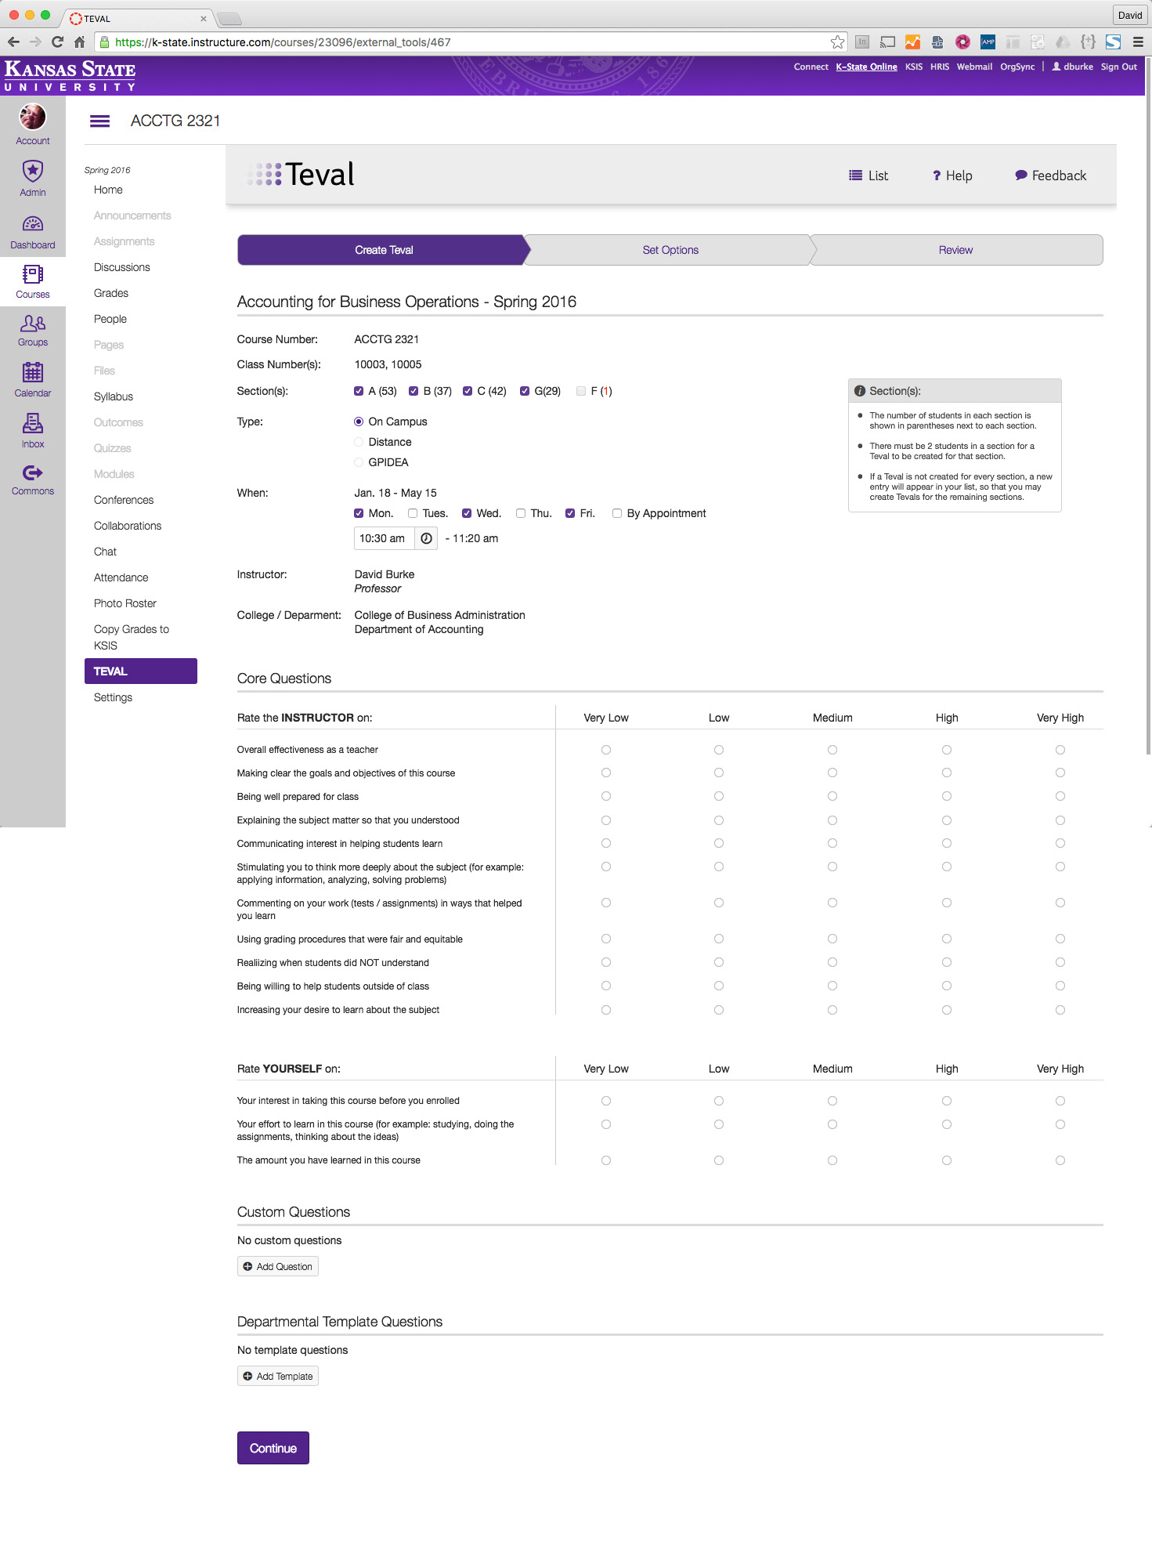Open the Groups people icon
The height and width of the screenshot is (1567, 1152).
[33, 323]
